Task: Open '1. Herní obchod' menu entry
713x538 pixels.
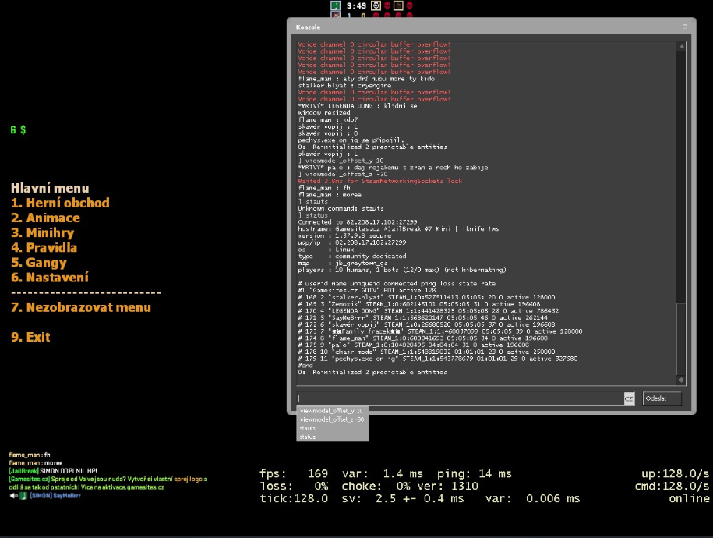Action: [x=60, y=203]
